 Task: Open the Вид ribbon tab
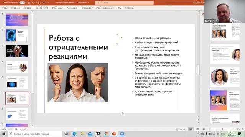pyautogui.click(x=119, y=8)
